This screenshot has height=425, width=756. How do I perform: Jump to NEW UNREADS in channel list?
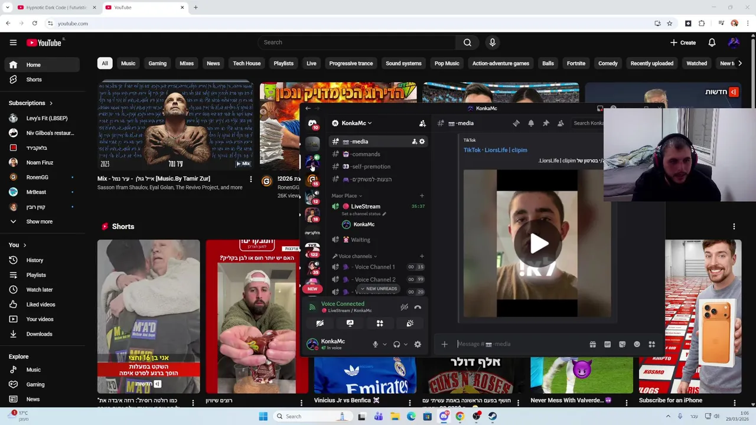tap(379, 289)
